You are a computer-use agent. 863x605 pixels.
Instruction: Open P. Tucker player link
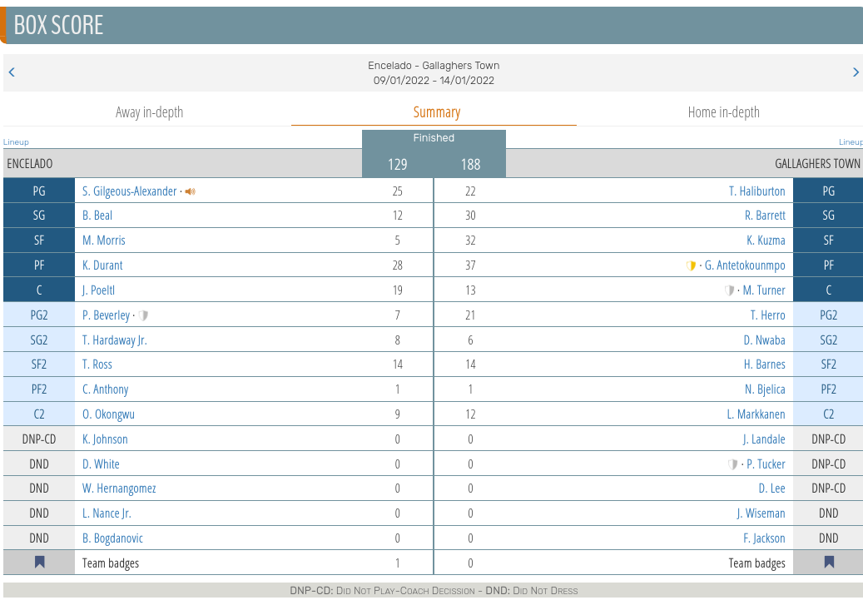[x=766, y=464]
